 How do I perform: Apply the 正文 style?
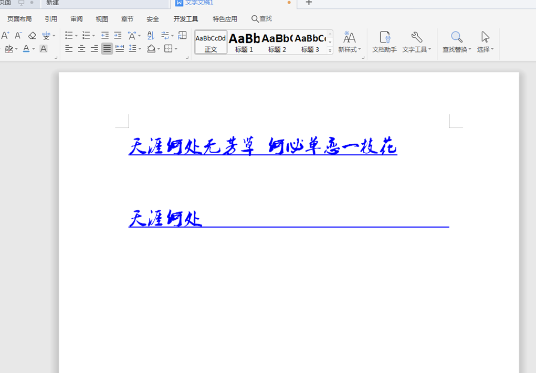pyautogui.click(x=210, y=42)
